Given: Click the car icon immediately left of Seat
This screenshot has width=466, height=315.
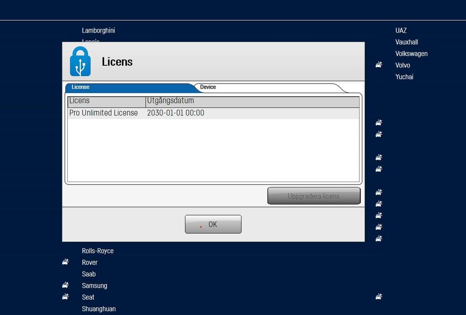Looking at the screenshot, I should click(65, 297).
